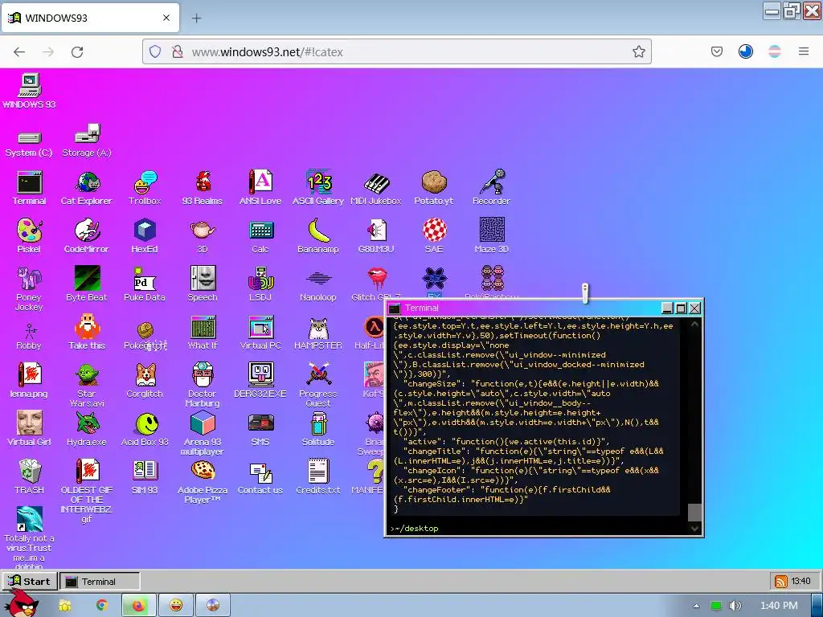Open Poney Jockey icon
823x617 pixels.
[x=30, y=288]
